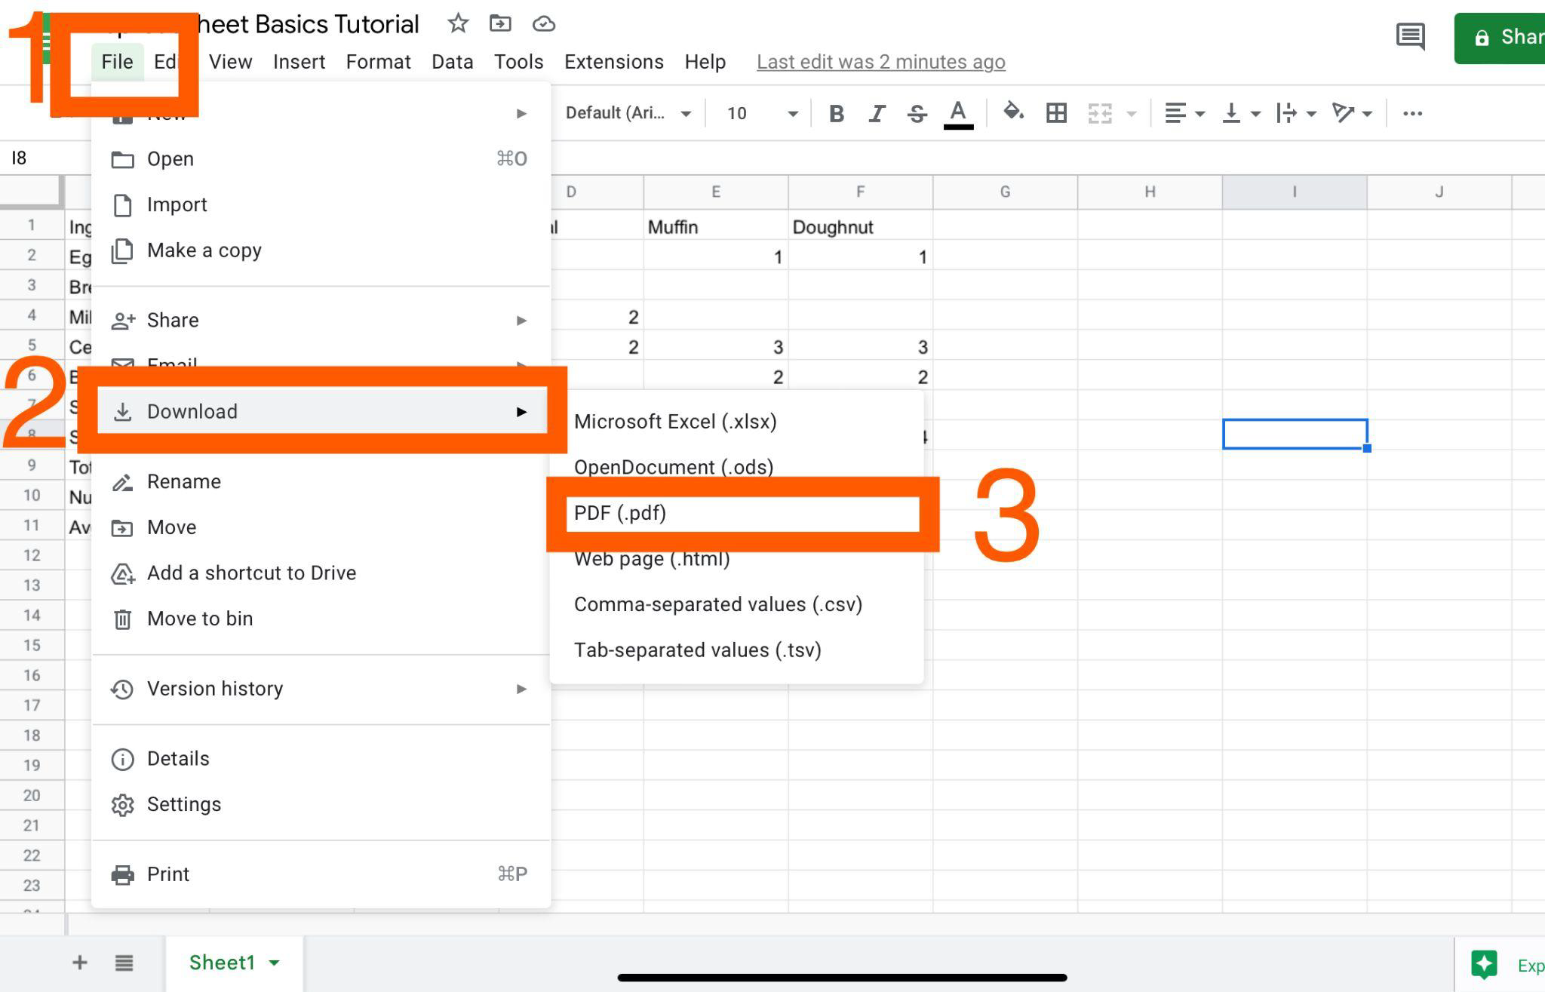Viewport: 1545px width, 992px height.
Task: Toggle Italic formatting in toolbar
Action: tap(876, 114)
